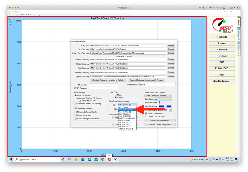Open the Plot menu
This screenshot has height=172, width=248.
pos(22,15)
